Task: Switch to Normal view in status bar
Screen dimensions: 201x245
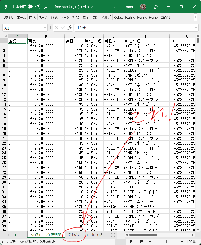Action: click(x=121, y=241)
